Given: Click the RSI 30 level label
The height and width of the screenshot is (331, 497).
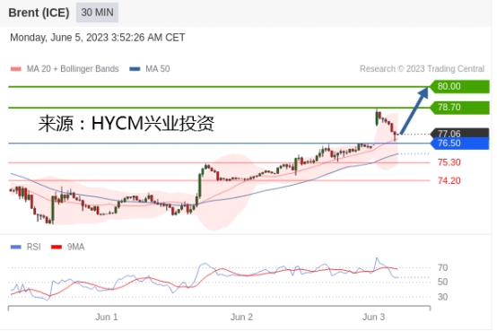Looking at the screenshot, I should tap(443, 297).
